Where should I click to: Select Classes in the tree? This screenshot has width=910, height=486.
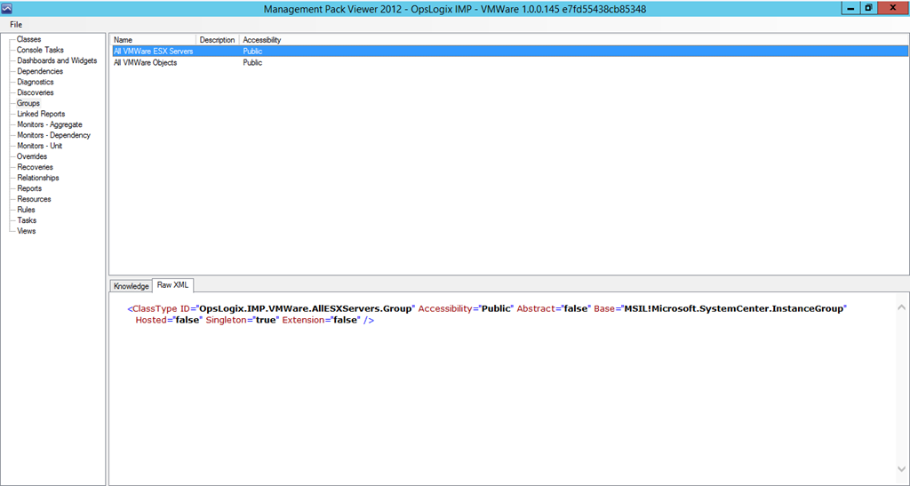click(x=28, y=39)
